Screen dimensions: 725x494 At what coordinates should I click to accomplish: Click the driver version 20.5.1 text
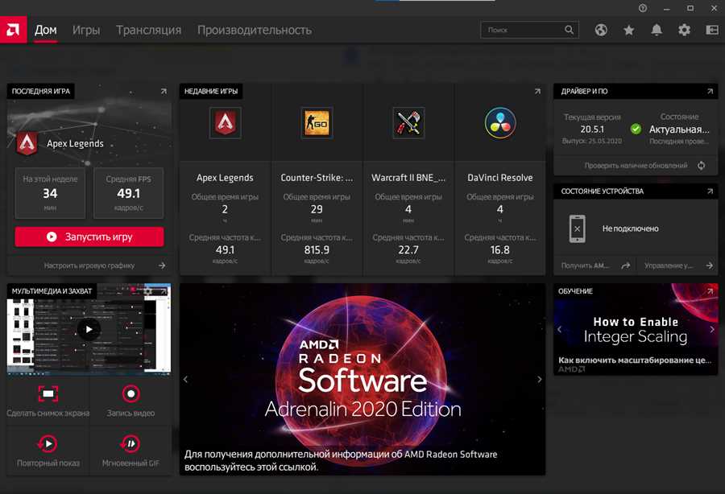[592, 130]
